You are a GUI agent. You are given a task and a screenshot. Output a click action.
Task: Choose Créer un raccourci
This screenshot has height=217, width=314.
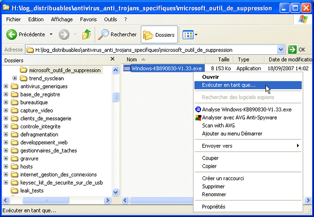[248, 178]
